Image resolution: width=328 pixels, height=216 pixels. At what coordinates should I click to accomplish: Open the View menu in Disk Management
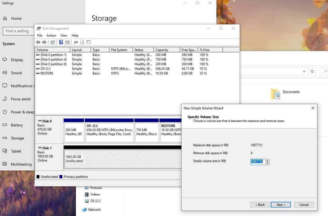click(x=64, y=35)
